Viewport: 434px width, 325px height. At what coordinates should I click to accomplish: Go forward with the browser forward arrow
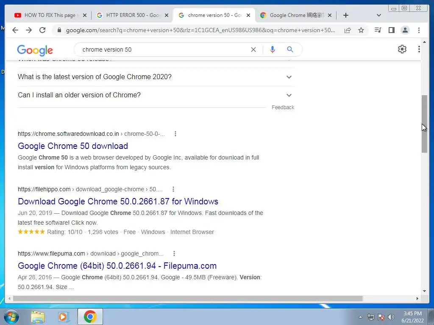pos(29,30)
